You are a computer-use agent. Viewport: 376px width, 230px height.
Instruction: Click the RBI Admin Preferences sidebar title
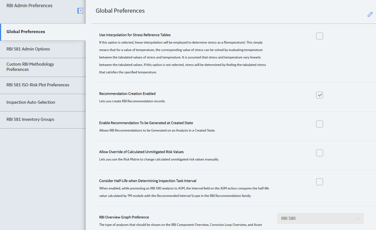pyautogui.click(x=30, y=6)
